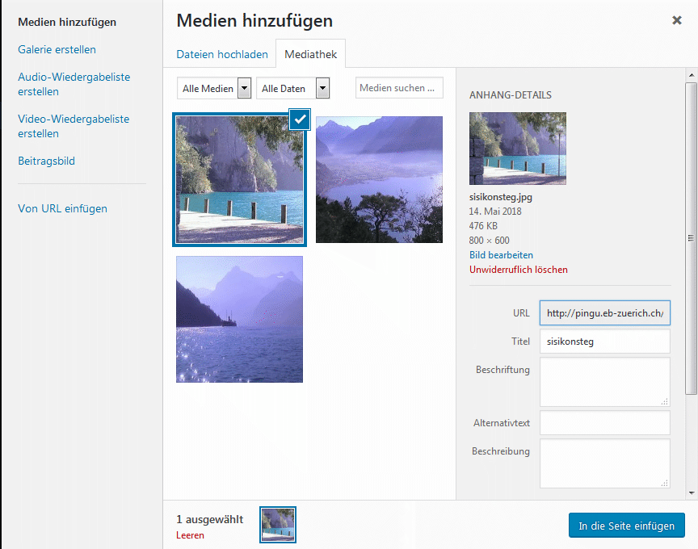The width and height of the screenshot is (698, 549).
Task: Uncheck the selected pier image checkmark
Action: click(300, 119)
